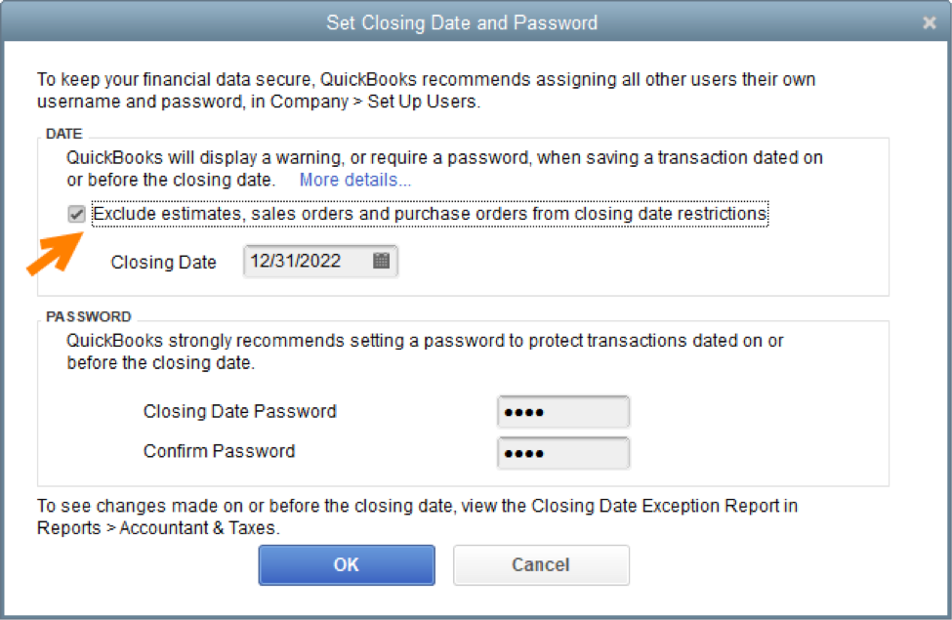This screenshot has height=620, width=952.
Task: Click the 'Exclude estimates, sales orders' checkbox label
Action: 430,214
